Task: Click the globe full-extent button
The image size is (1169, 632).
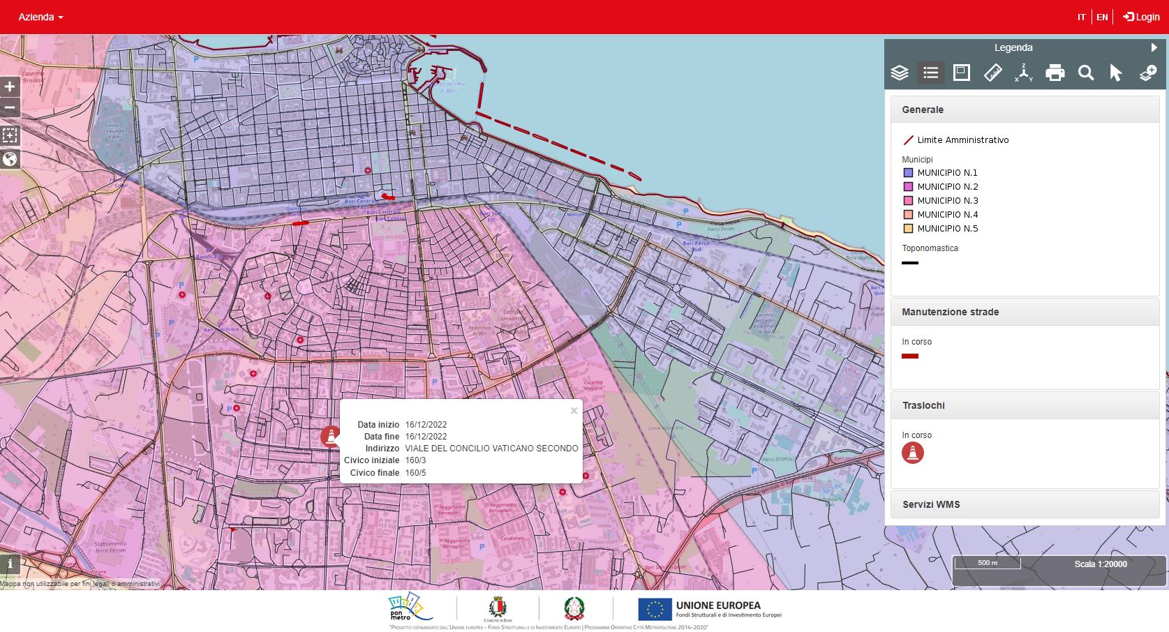Action: coord(10,159)
